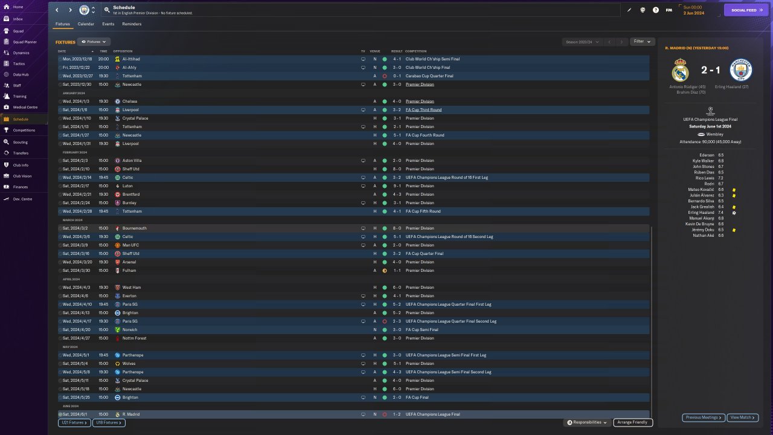Open the Tactics icon

6,63
